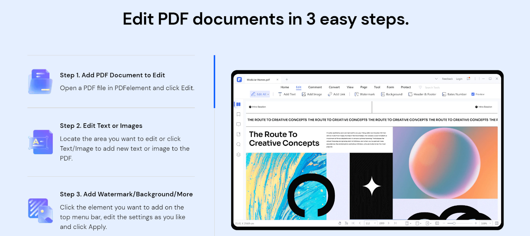
Task: Select the arrow select tool in the status bar
Action: 346,223
